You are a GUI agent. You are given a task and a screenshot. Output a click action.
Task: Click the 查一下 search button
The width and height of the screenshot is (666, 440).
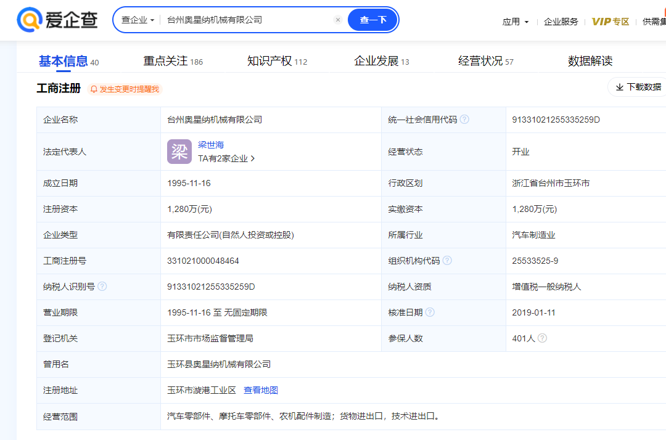click(372, 20)
